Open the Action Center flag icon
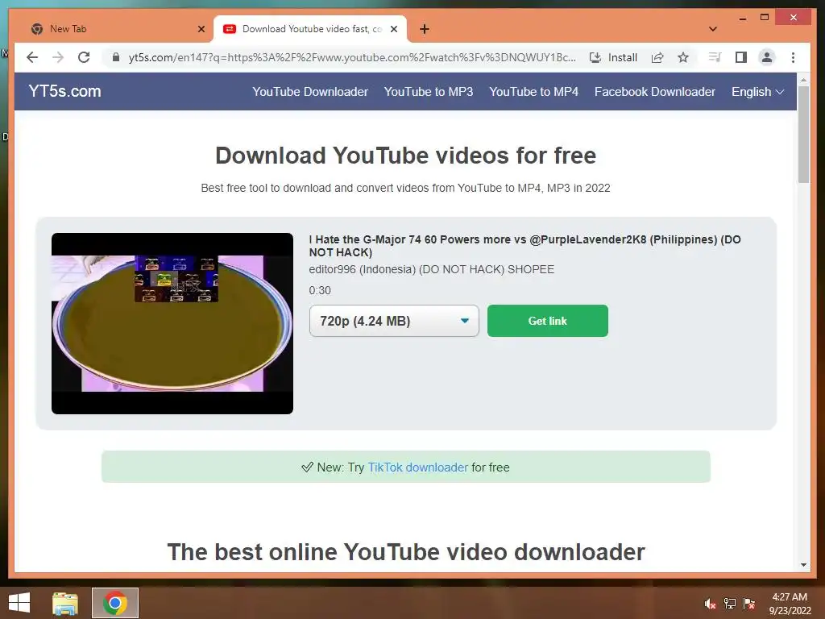The image size is (825, 619). click(x=749, y=604)
